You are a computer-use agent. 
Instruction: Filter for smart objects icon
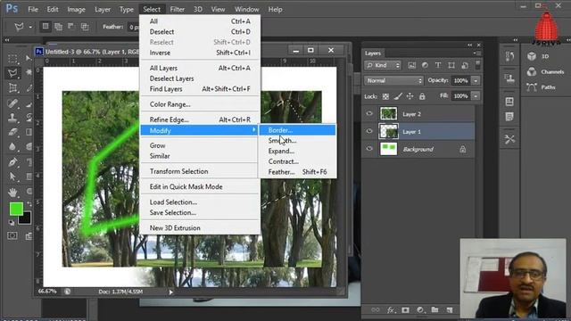point(465,65)
